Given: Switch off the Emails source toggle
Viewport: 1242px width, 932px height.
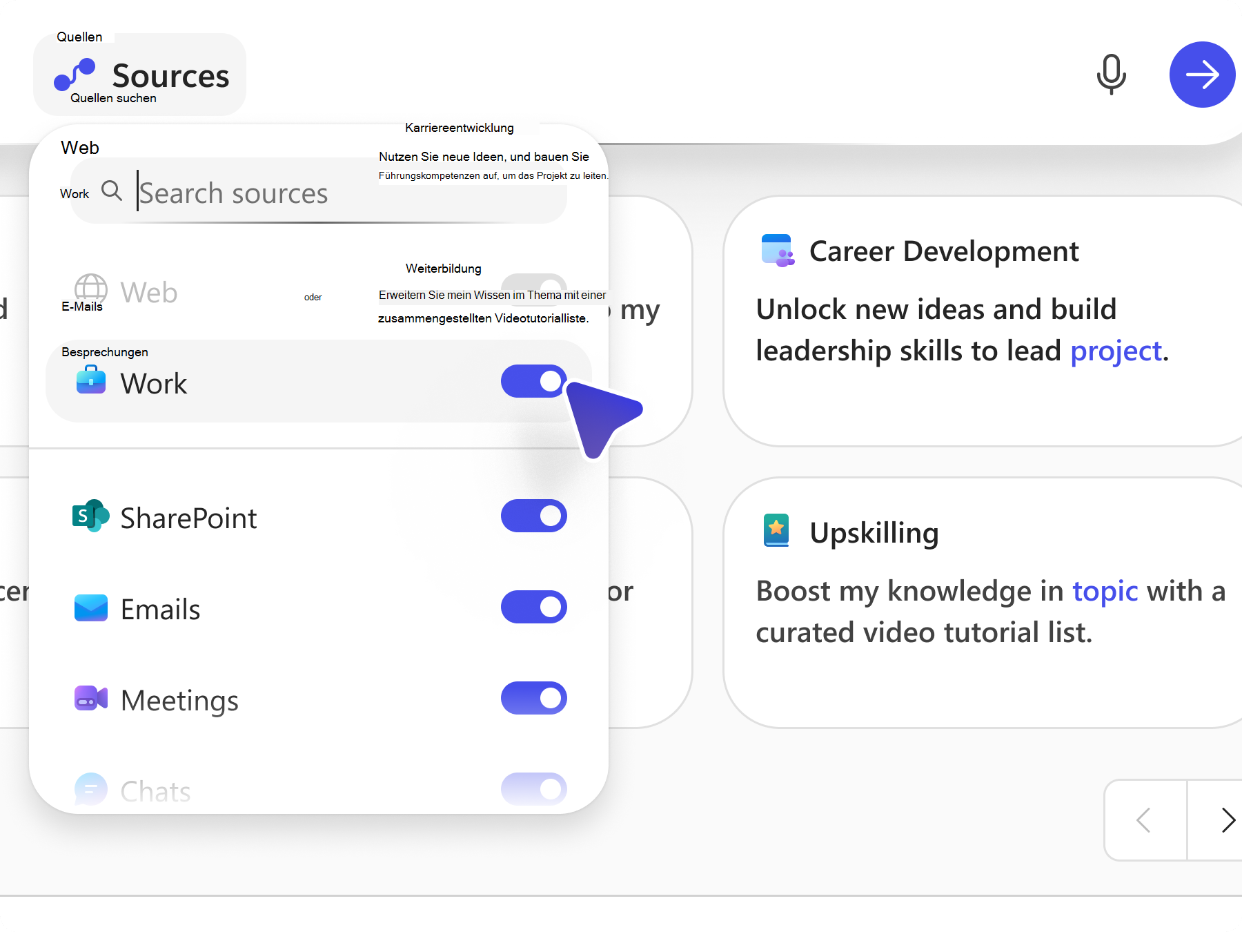Looking at the screenshot, I should (x=534, y=607).
